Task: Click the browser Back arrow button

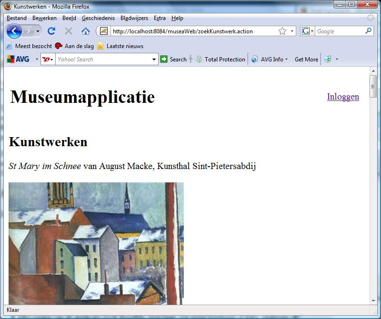Action: point(14,31)
